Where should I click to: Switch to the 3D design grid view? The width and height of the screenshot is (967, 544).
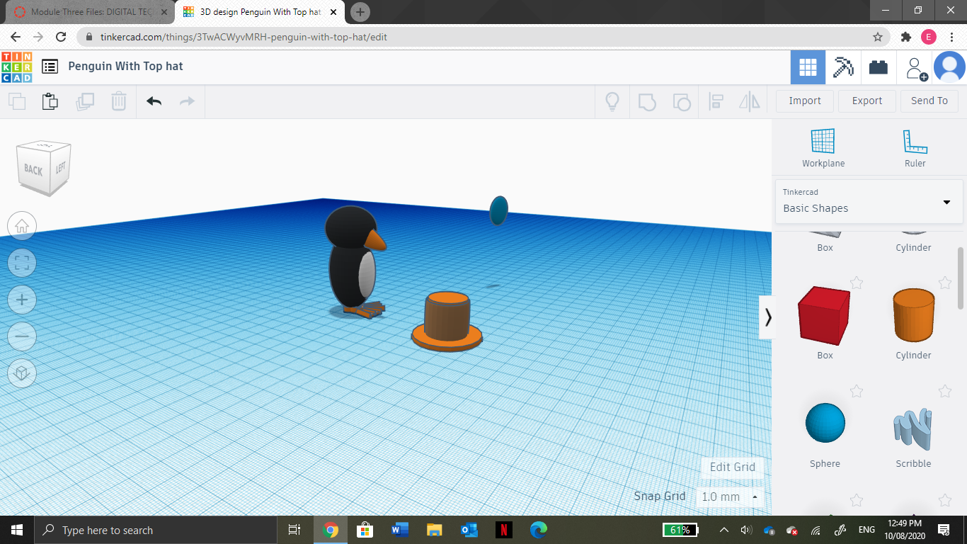coord(808,67)
